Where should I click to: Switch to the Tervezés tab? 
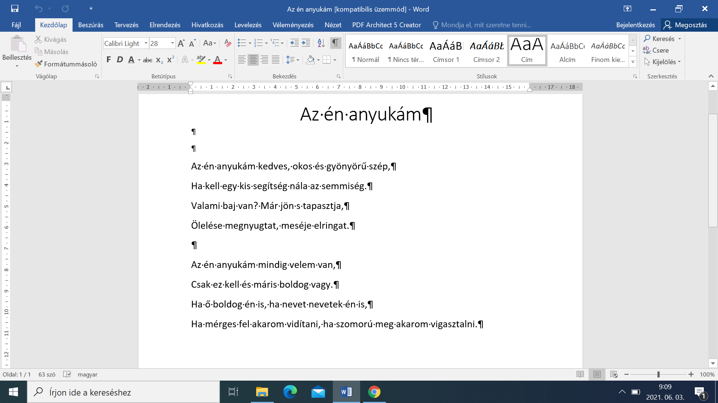pos(126,25)
